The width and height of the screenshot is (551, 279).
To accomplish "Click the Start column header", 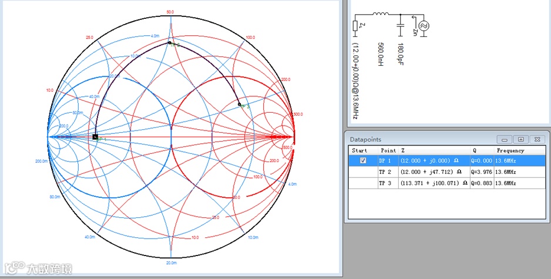I will (363, 150).
